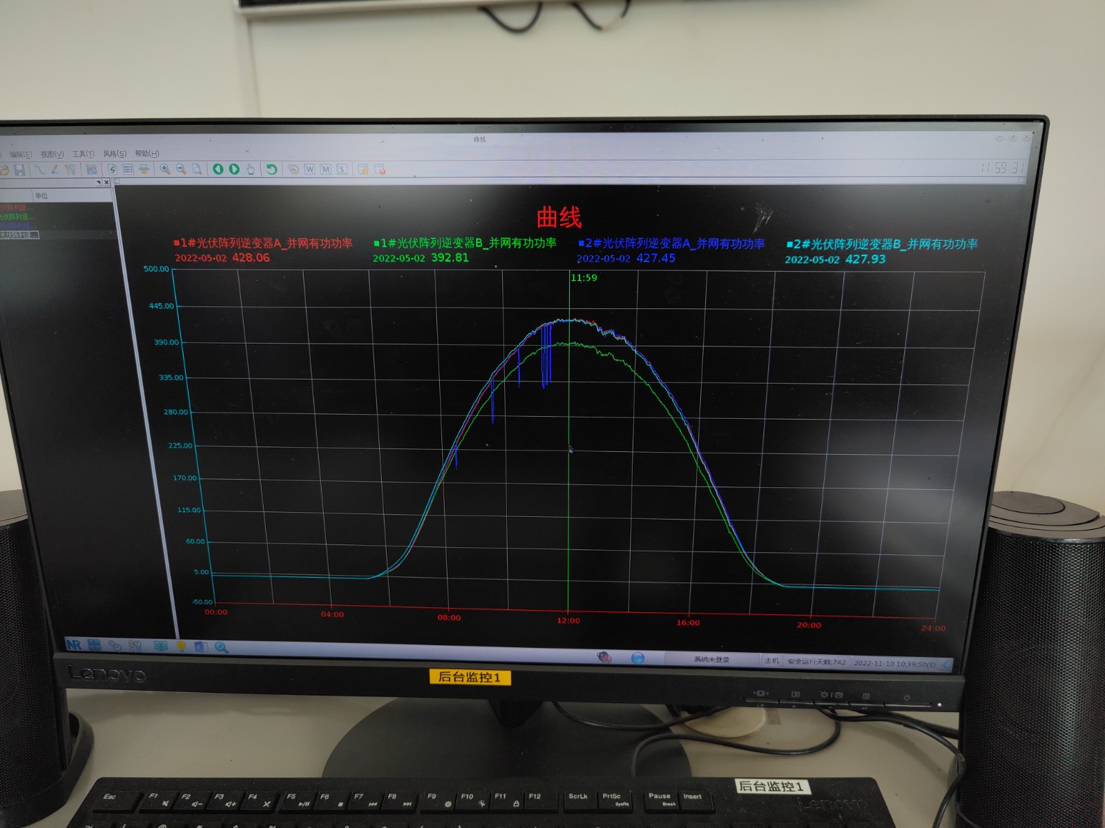Go to next day with green right arrow
The width and height of the screenshot is (1105, 828).
click(x=234, y=169)
